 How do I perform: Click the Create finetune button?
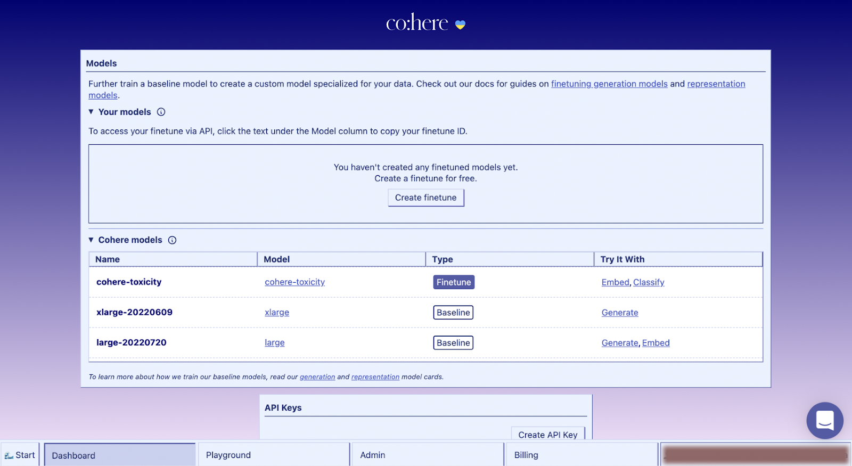[426, 198]
